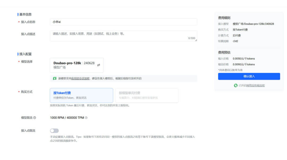
Task: Click the 1000 RPM / 400000 TPM limit text
Action: [x=67, y=117]
